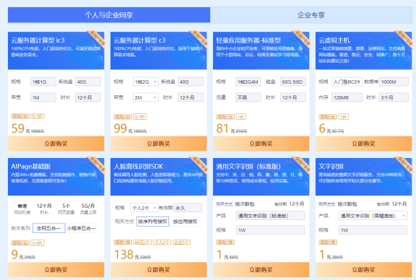Open 2M bandwidth dropdown in c3 card

146,97
